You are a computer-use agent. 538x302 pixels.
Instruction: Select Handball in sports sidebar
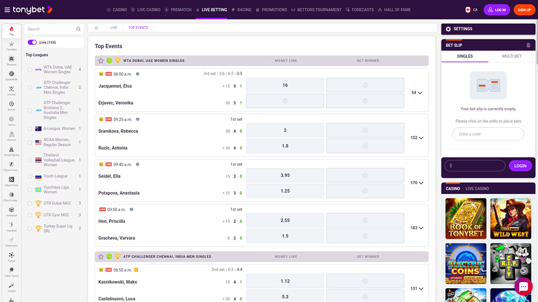tap(11, 227)
